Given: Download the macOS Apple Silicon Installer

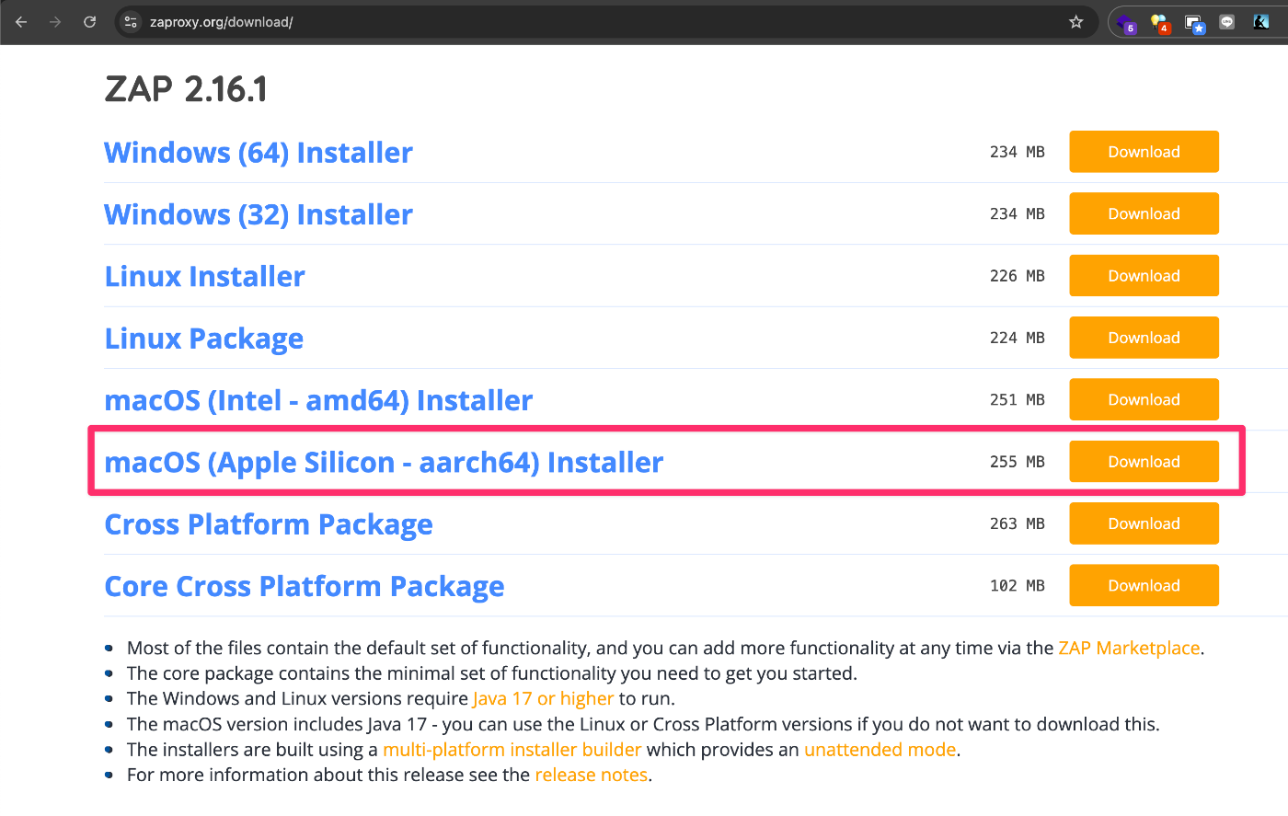Looking at the screenshot, I should [x=1144, y=462].
